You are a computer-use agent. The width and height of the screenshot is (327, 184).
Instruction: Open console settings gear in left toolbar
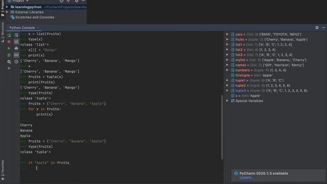point(9,62)
